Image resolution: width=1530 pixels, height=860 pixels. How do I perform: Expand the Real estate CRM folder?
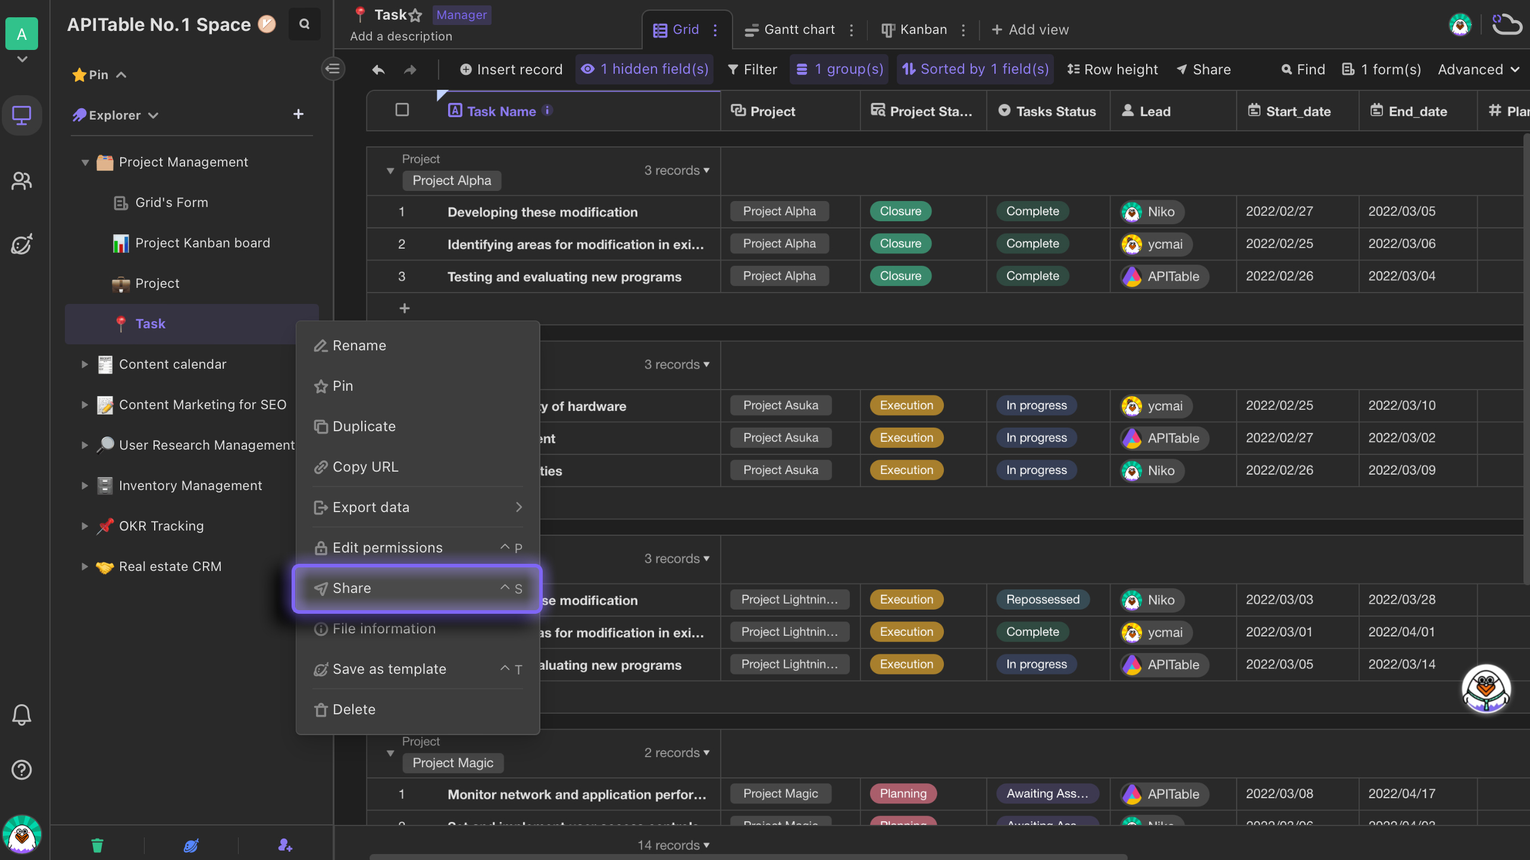(85, 567)
